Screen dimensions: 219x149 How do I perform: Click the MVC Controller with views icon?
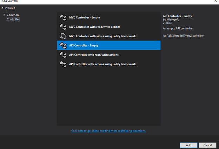(x=63, y=36)
